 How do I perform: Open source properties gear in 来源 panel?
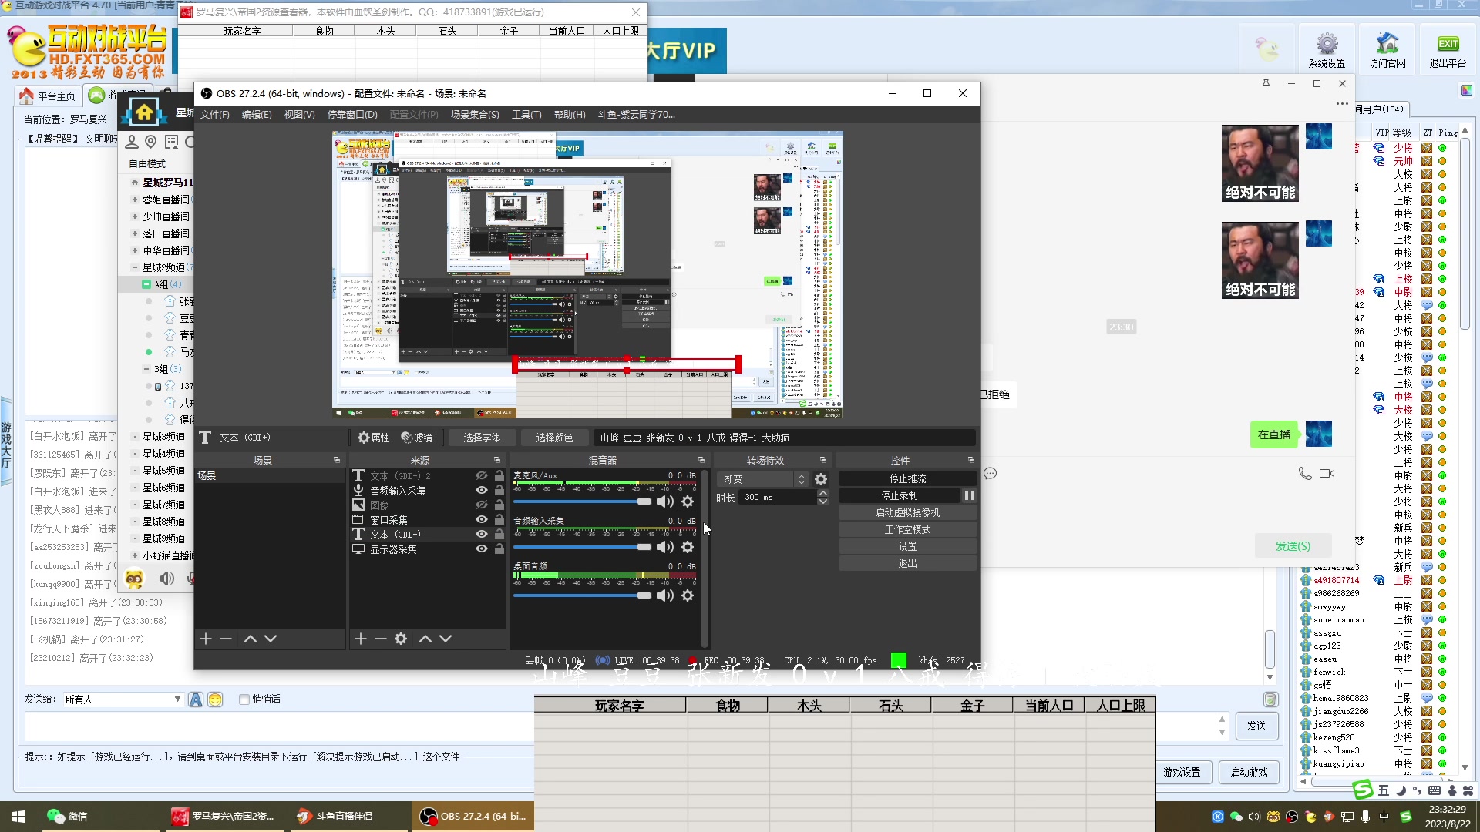(x=401, y=639)
